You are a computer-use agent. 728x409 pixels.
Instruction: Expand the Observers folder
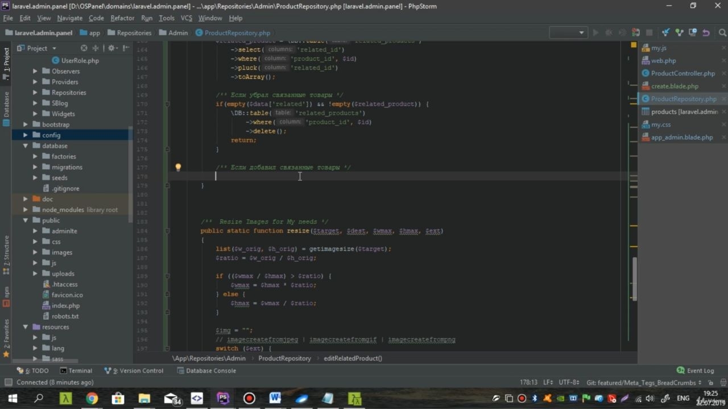click(35, 72)
